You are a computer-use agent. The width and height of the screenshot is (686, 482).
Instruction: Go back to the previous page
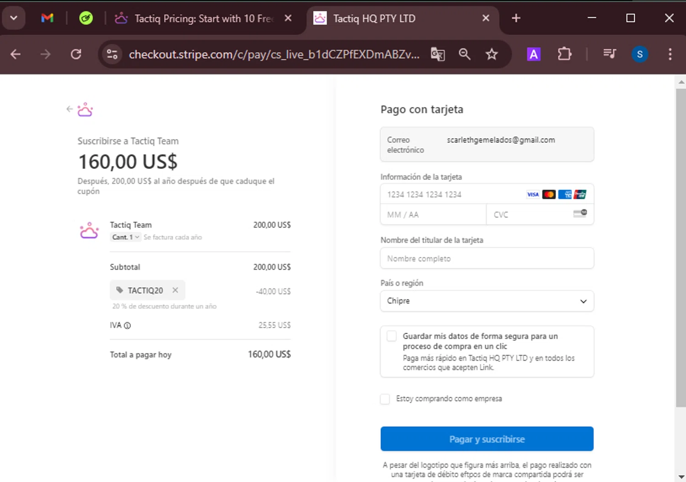[16, 54]
